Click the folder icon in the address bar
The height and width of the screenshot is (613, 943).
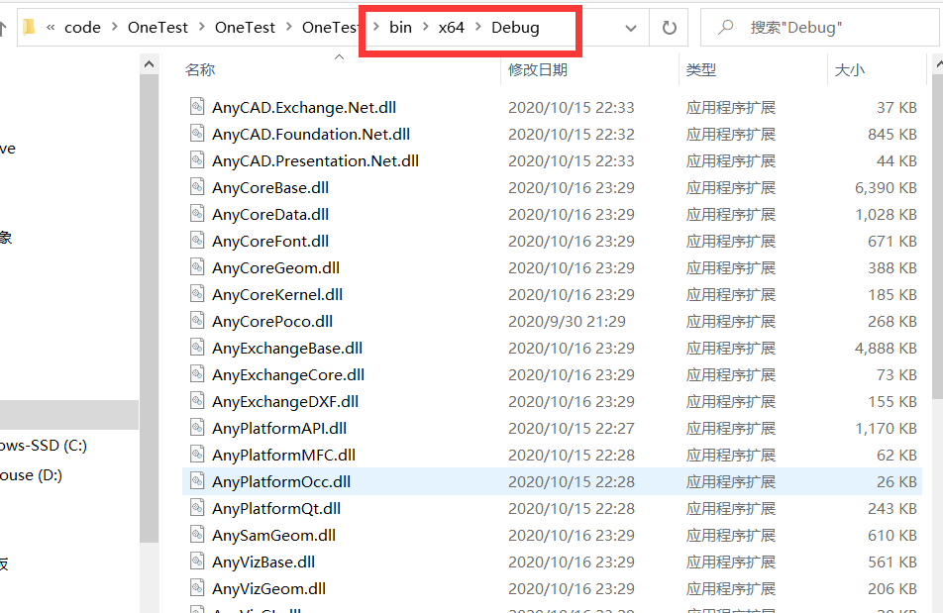[31, 27]
